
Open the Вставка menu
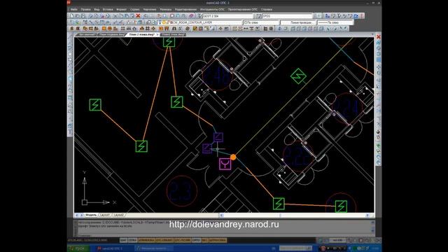pos(108,9)
